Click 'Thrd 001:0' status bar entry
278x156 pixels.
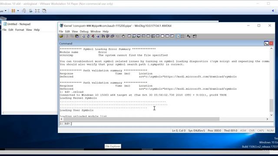point(231,130)
